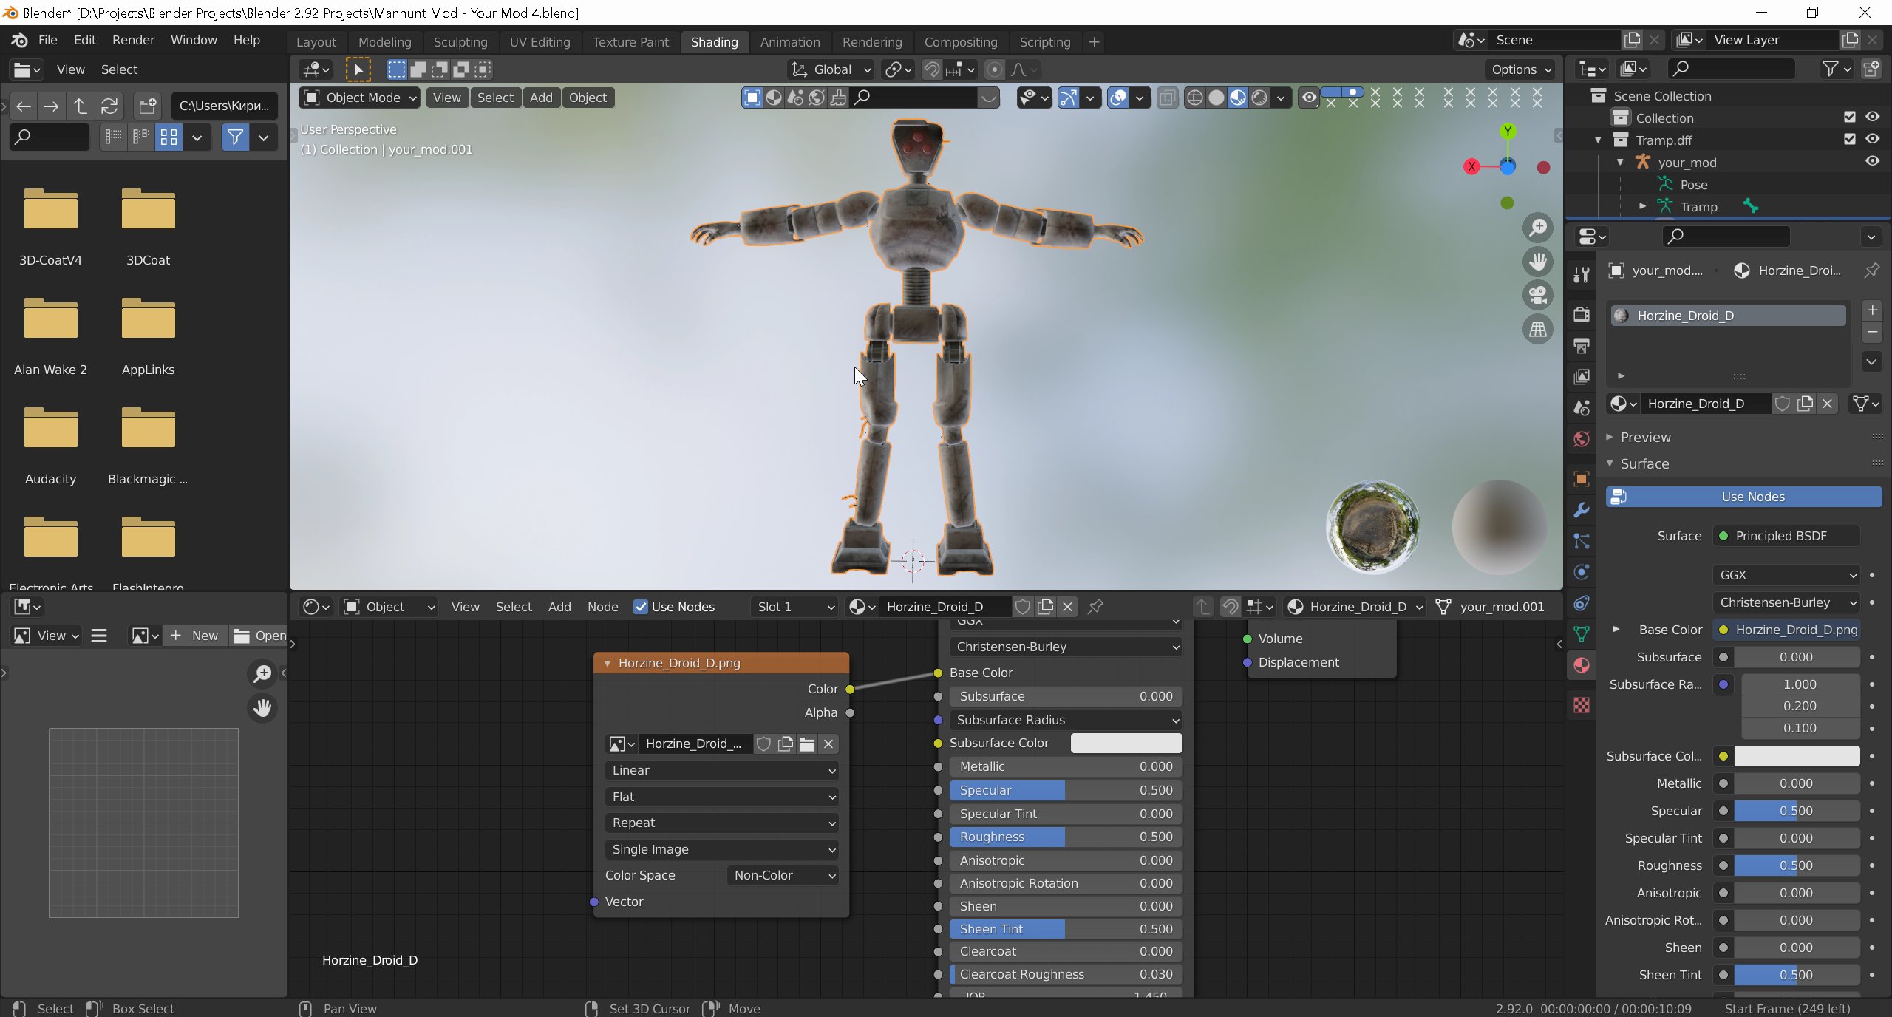1892x1017 pixels.
Task: Click the zoom magnifier icon in the 3D viewport
Action: point(1538,228)
